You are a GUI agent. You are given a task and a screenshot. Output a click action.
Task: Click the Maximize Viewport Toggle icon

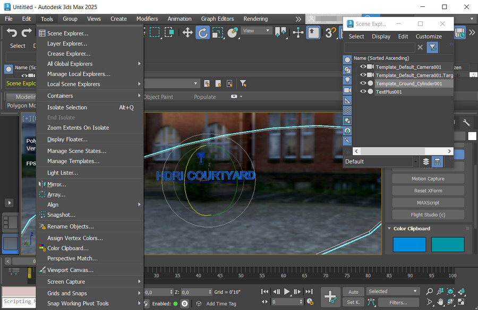click(461, 302)
